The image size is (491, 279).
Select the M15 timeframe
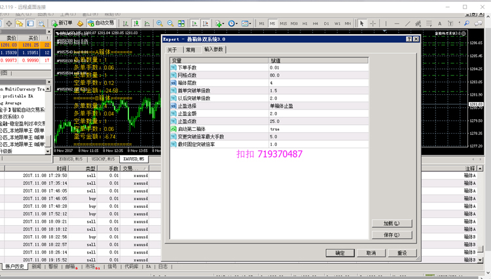[x=283, y=24]
